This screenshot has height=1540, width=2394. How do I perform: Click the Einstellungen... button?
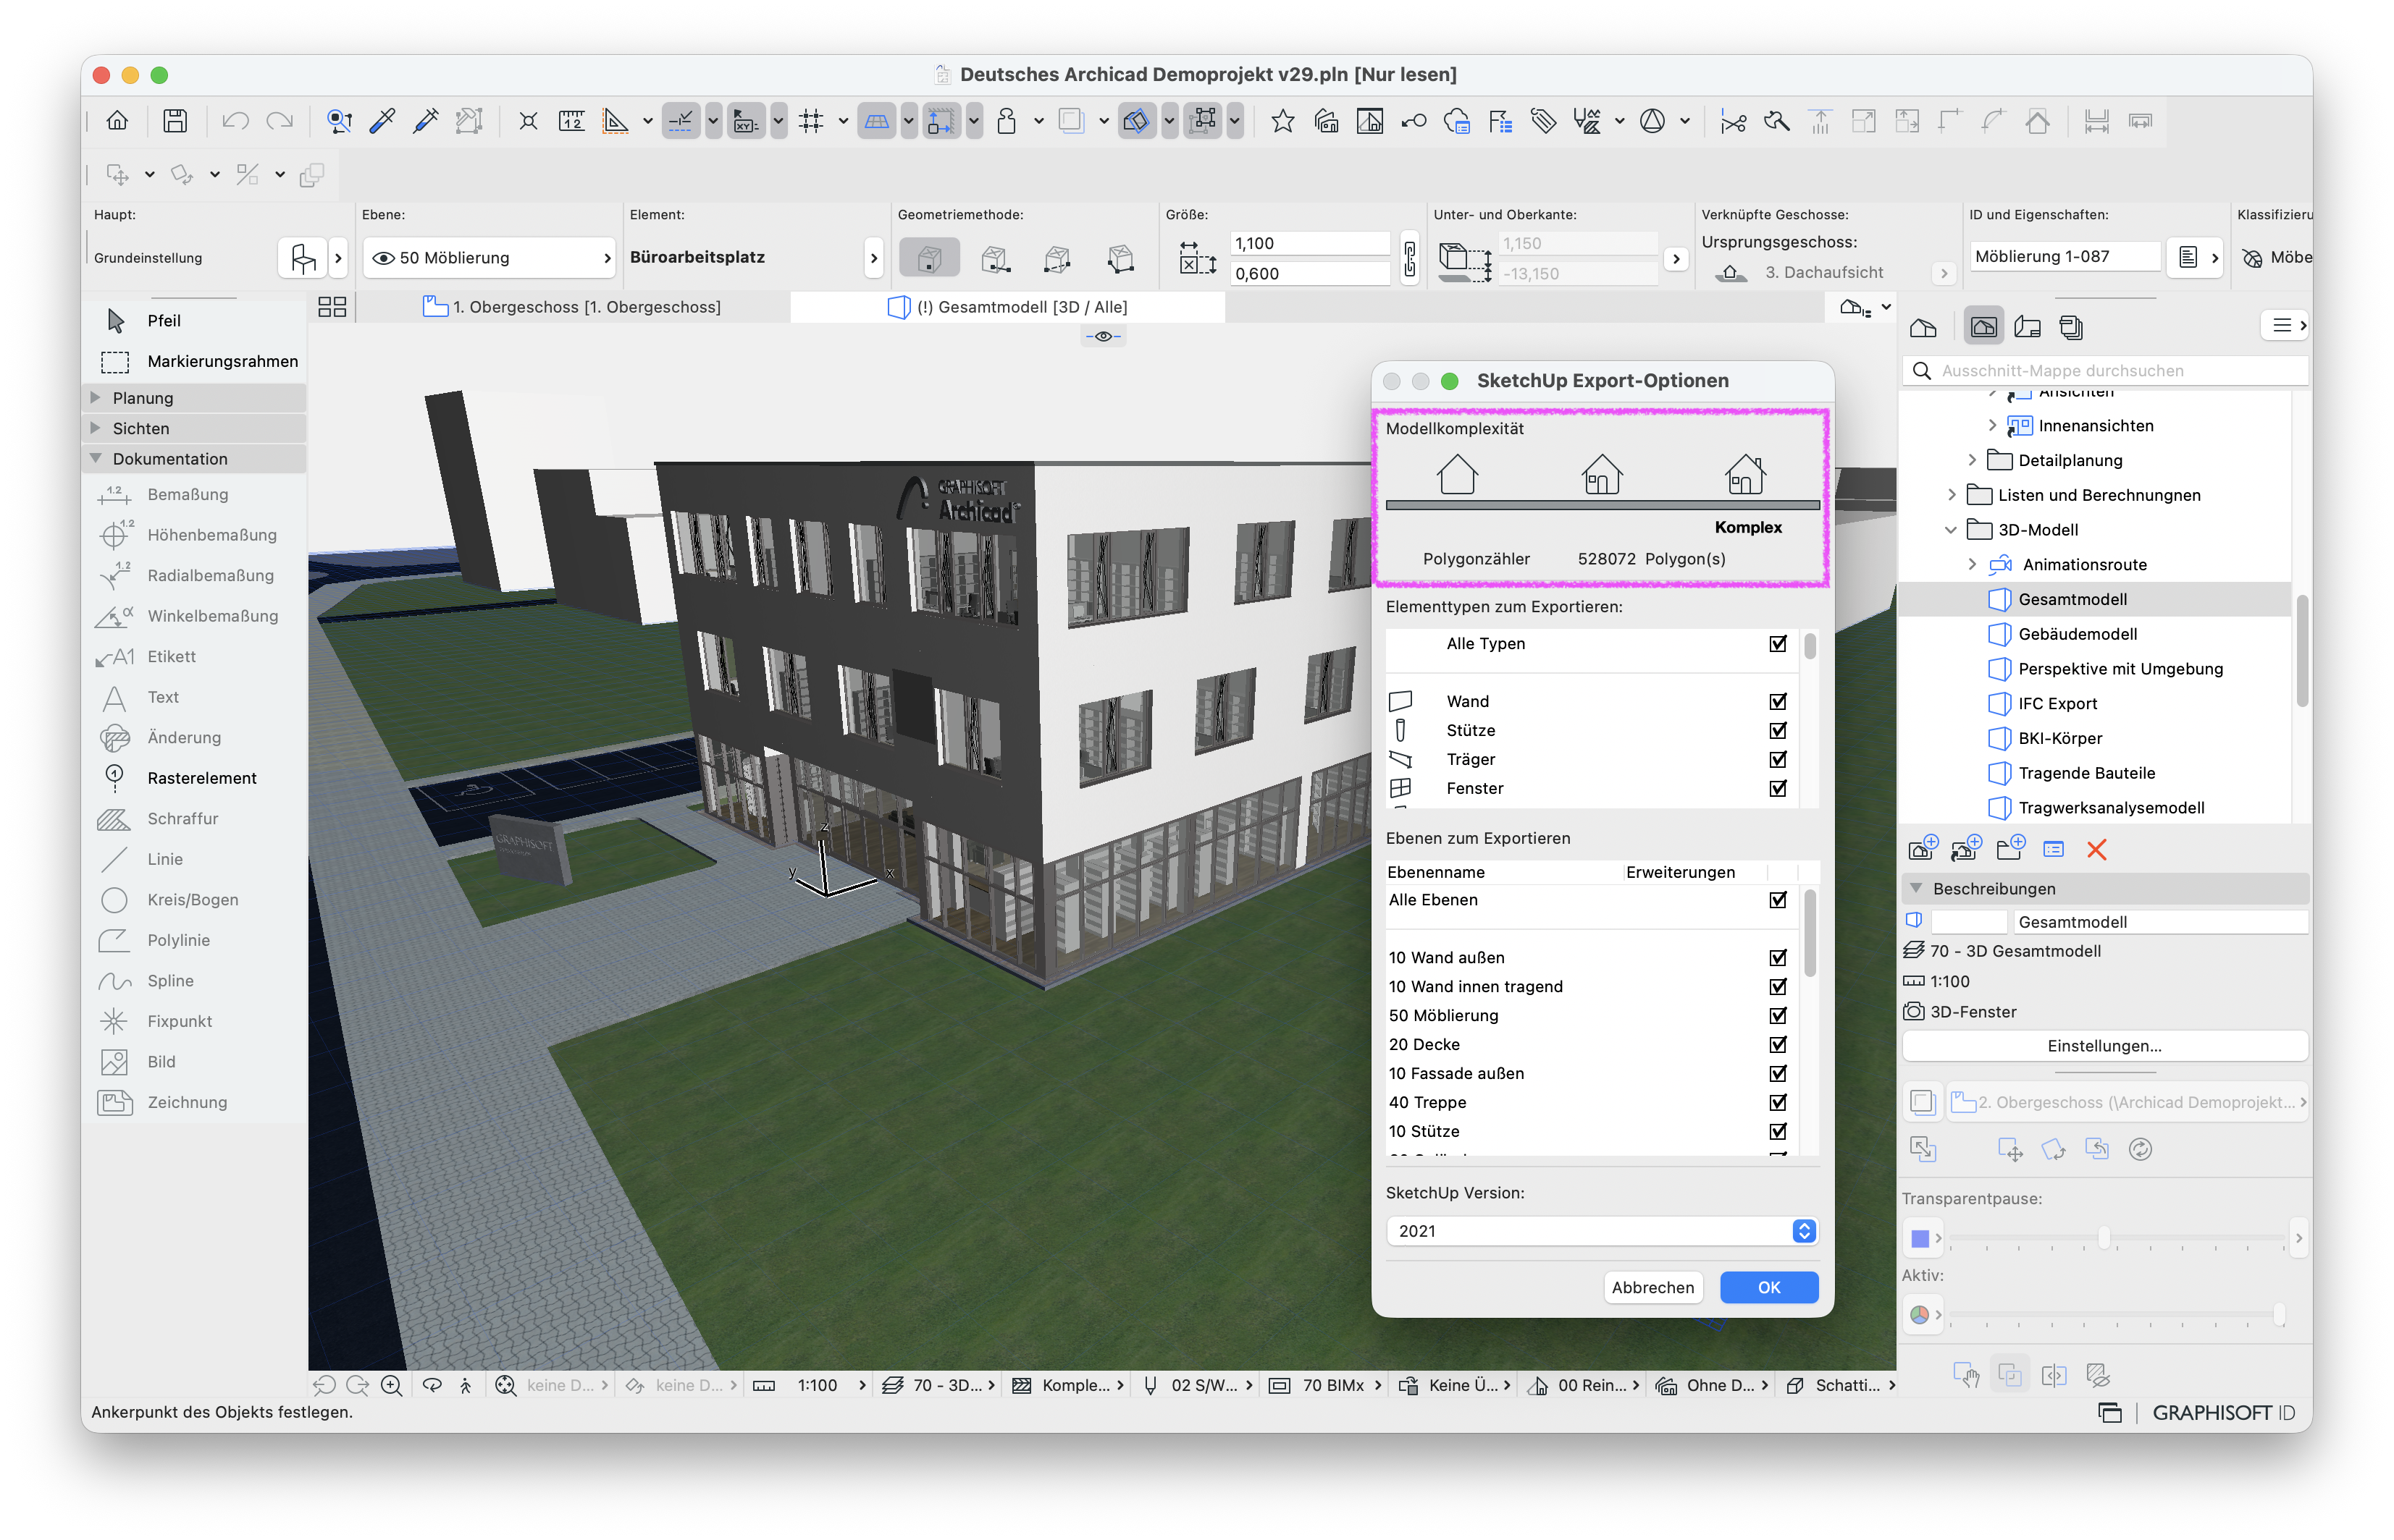click(2104, 1046)
